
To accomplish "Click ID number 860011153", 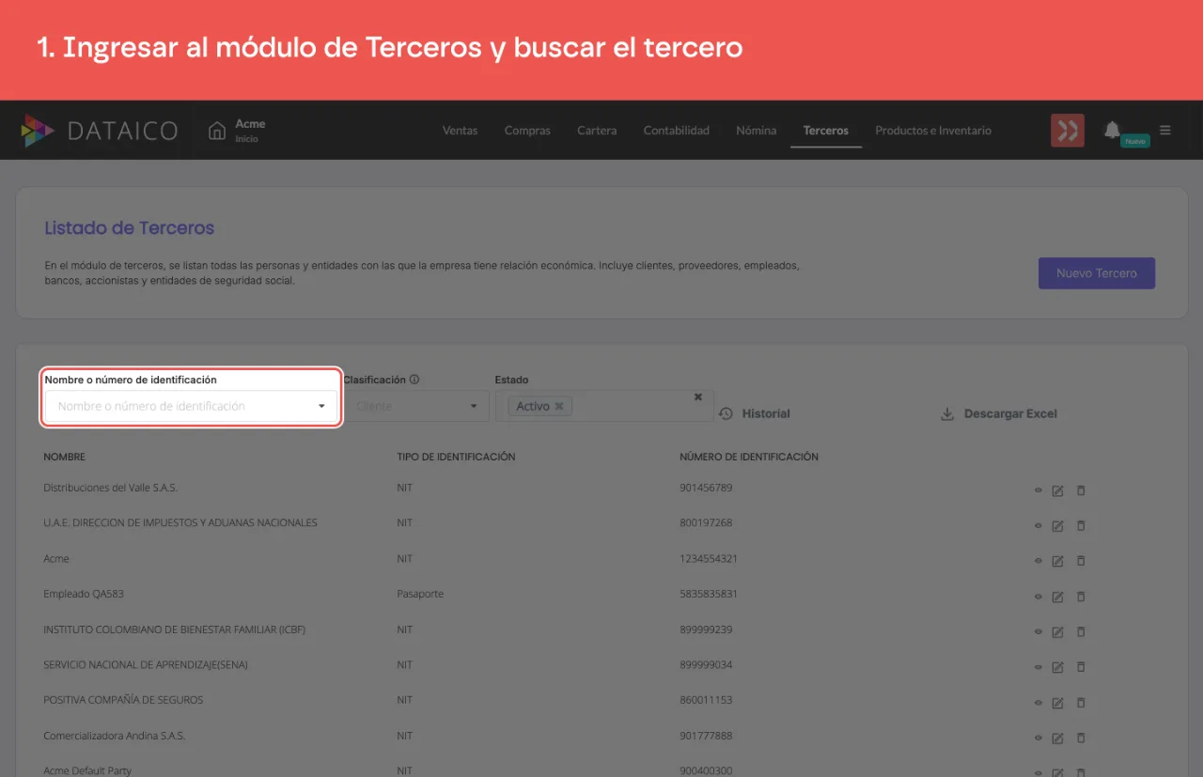I will click(706, 700).
